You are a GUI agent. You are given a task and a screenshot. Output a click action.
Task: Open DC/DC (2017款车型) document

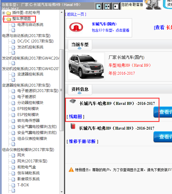coord(35,41)
